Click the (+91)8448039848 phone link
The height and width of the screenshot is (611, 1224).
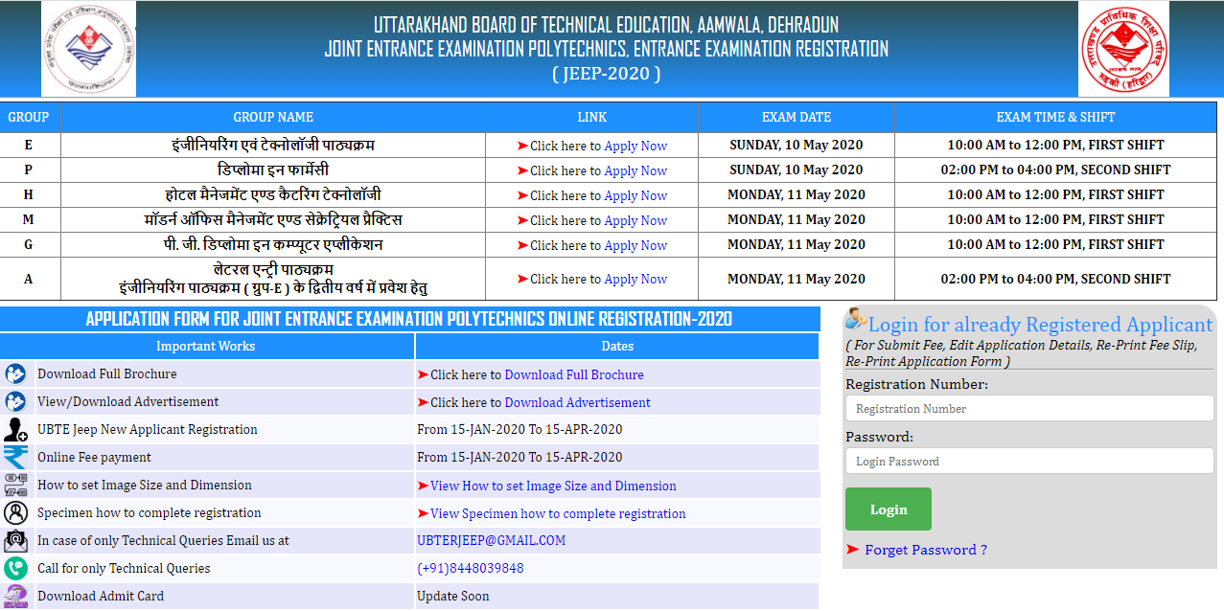tap(471, 568)
